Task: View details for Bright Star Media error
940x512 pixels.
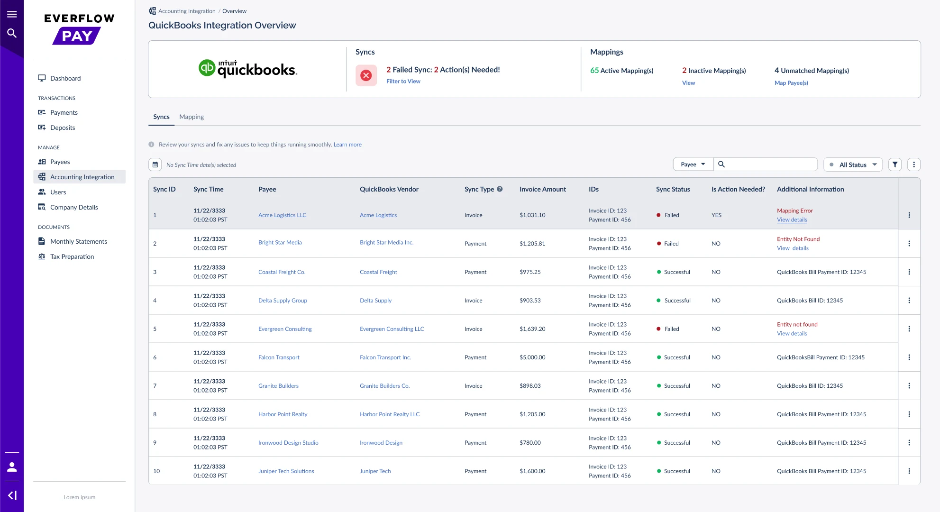Action: point(793,248)
